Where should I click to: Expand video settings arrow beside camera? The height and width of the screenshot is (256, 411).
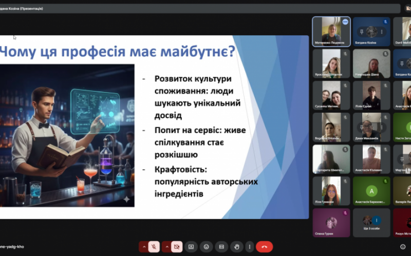(x=166, y=247)
